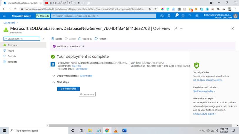The width and height of the screenshot is (239, 134).
Task: Click the address bar URL
Action: pyautogui.click(x=85, y=9)
